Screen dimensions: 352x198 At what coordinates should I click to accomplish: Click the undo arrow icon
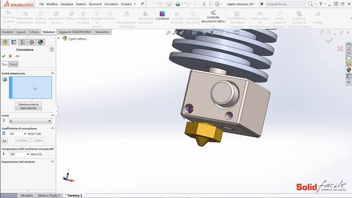coord(186,4)
